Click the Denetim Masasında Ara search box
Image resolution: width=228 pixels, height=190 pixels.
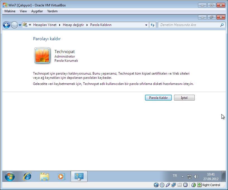pos(189,25)
